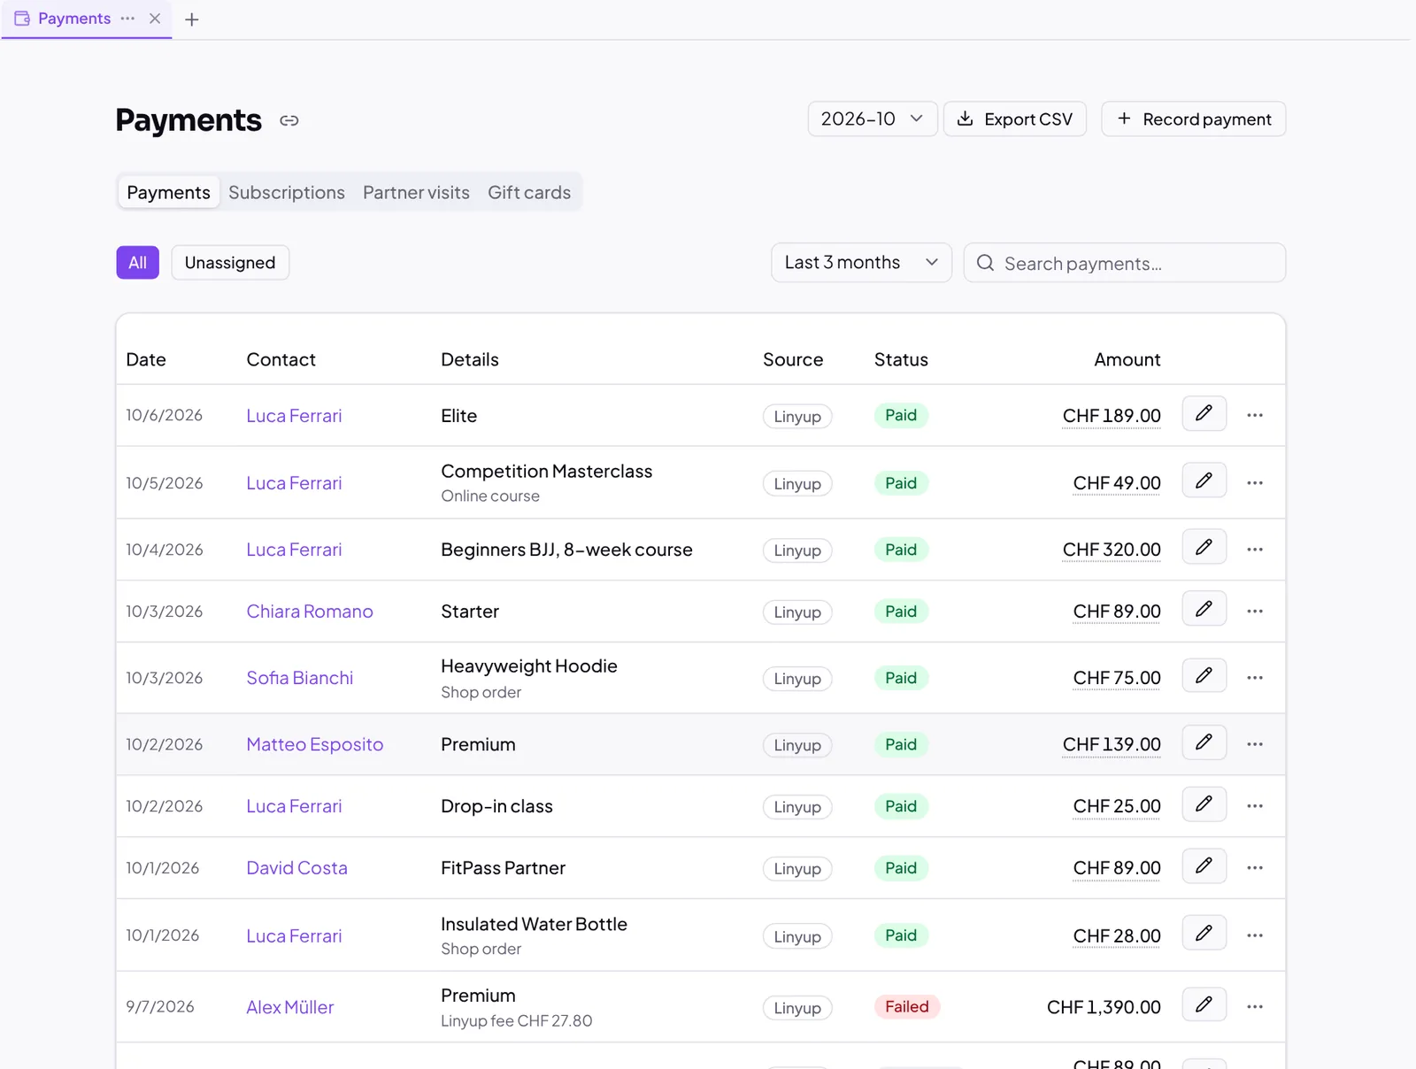
Task: Select the All filter chip
Action: tap(137, 263)
